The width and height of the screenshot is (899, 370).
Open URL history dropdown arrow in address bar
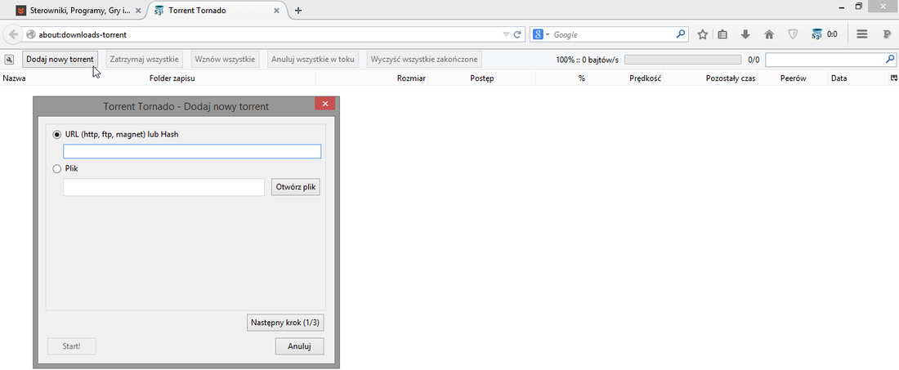(506, 34)
